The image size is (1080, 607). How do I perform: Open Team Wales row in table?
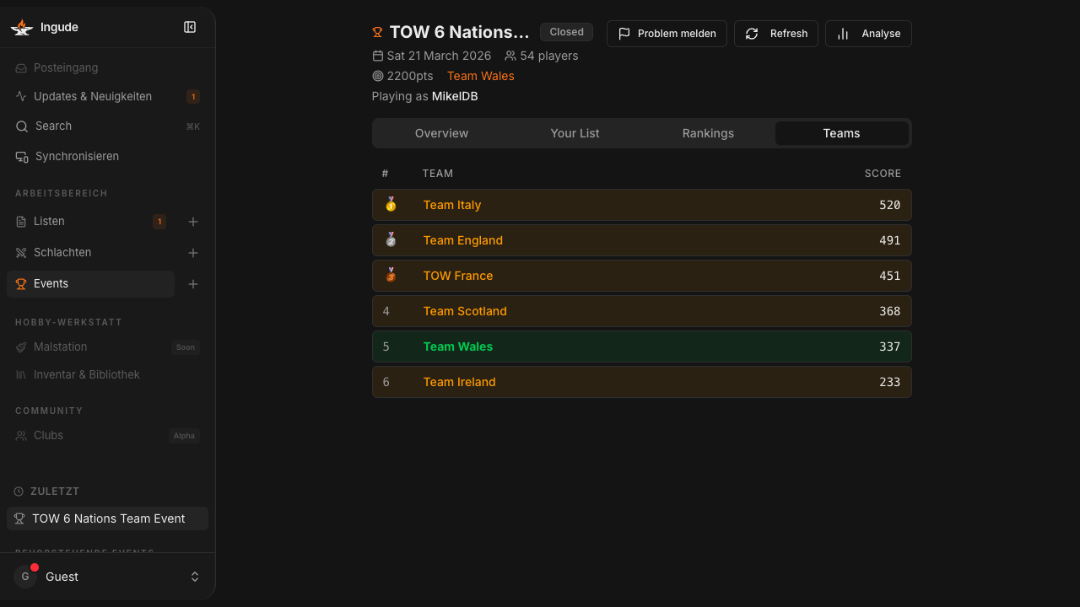coord(641,346)
